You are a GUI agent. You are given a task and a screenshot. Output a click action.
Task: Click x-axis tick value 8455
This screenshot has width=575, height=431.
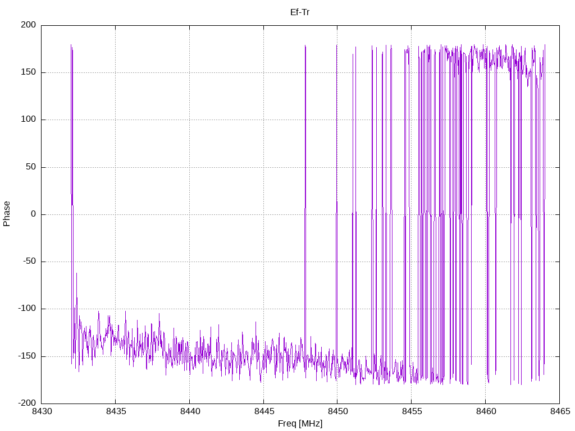point(412,411)
